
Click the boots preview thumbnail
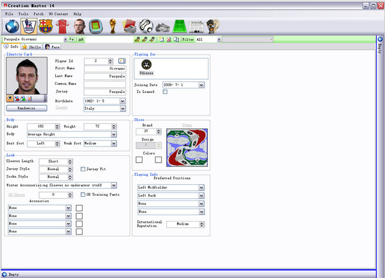click(187, 148)
